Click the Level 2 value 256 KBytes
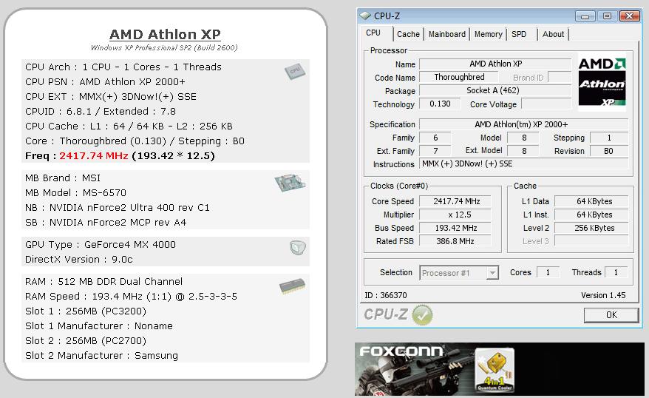 point(591,228)
